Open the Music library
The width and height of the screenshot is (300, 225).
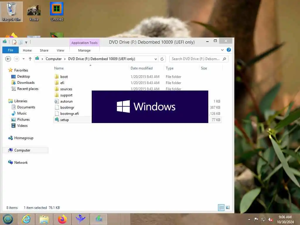pos(22,113)
